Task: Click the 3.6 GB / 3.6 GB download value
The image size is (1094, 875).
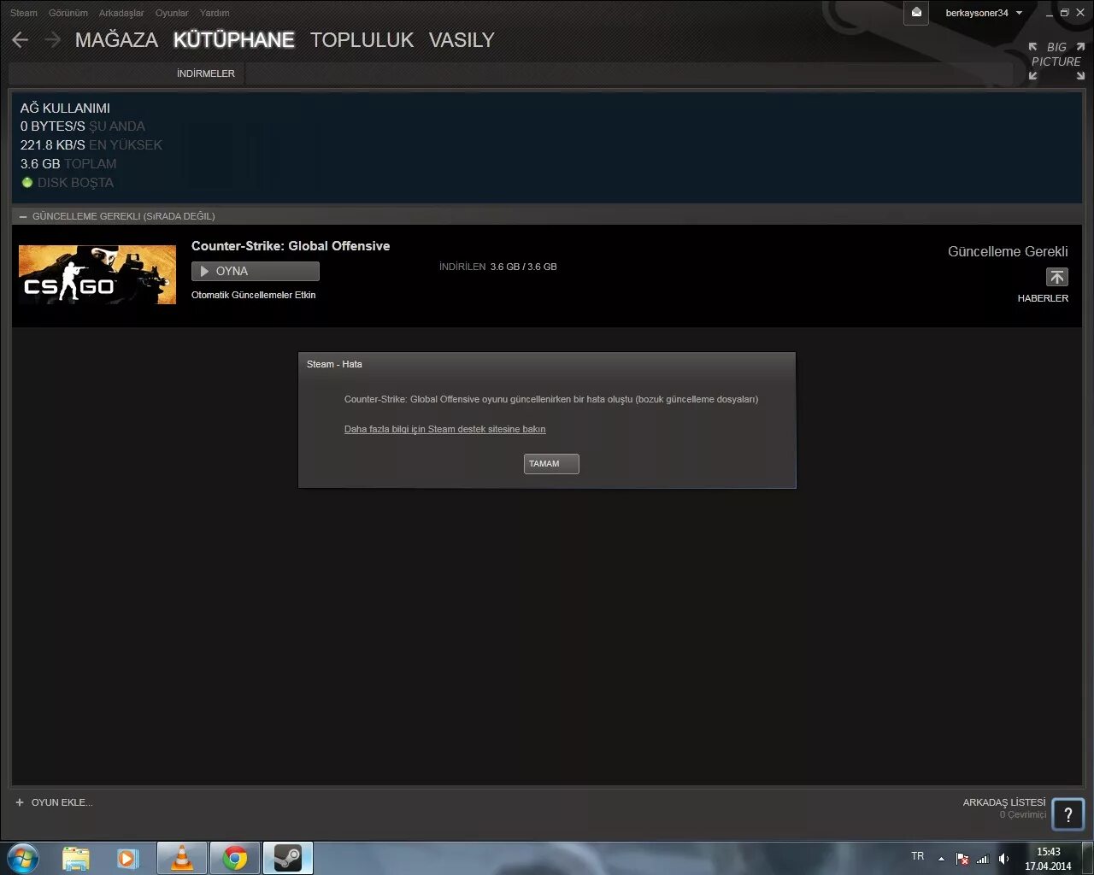Action: pyautogui.click(x=523, y=267)
